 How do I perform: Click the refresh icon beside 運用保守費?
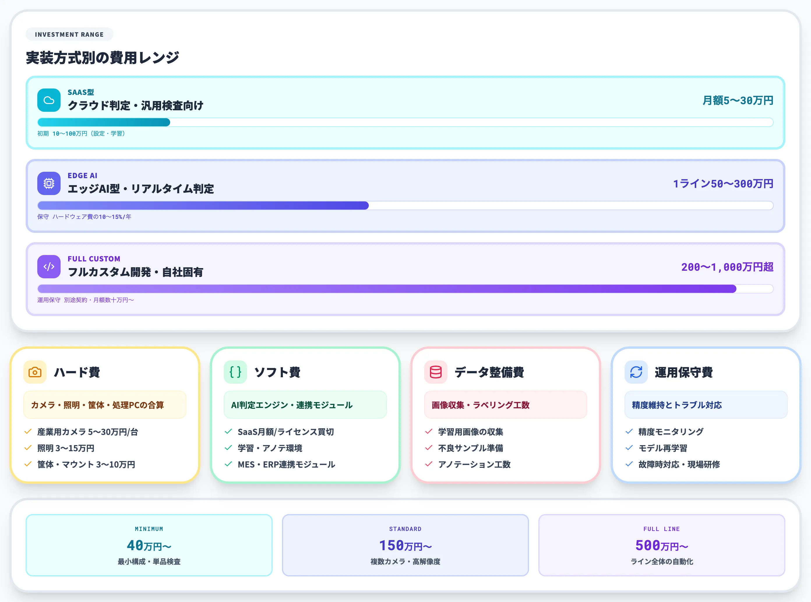(636, 372)
